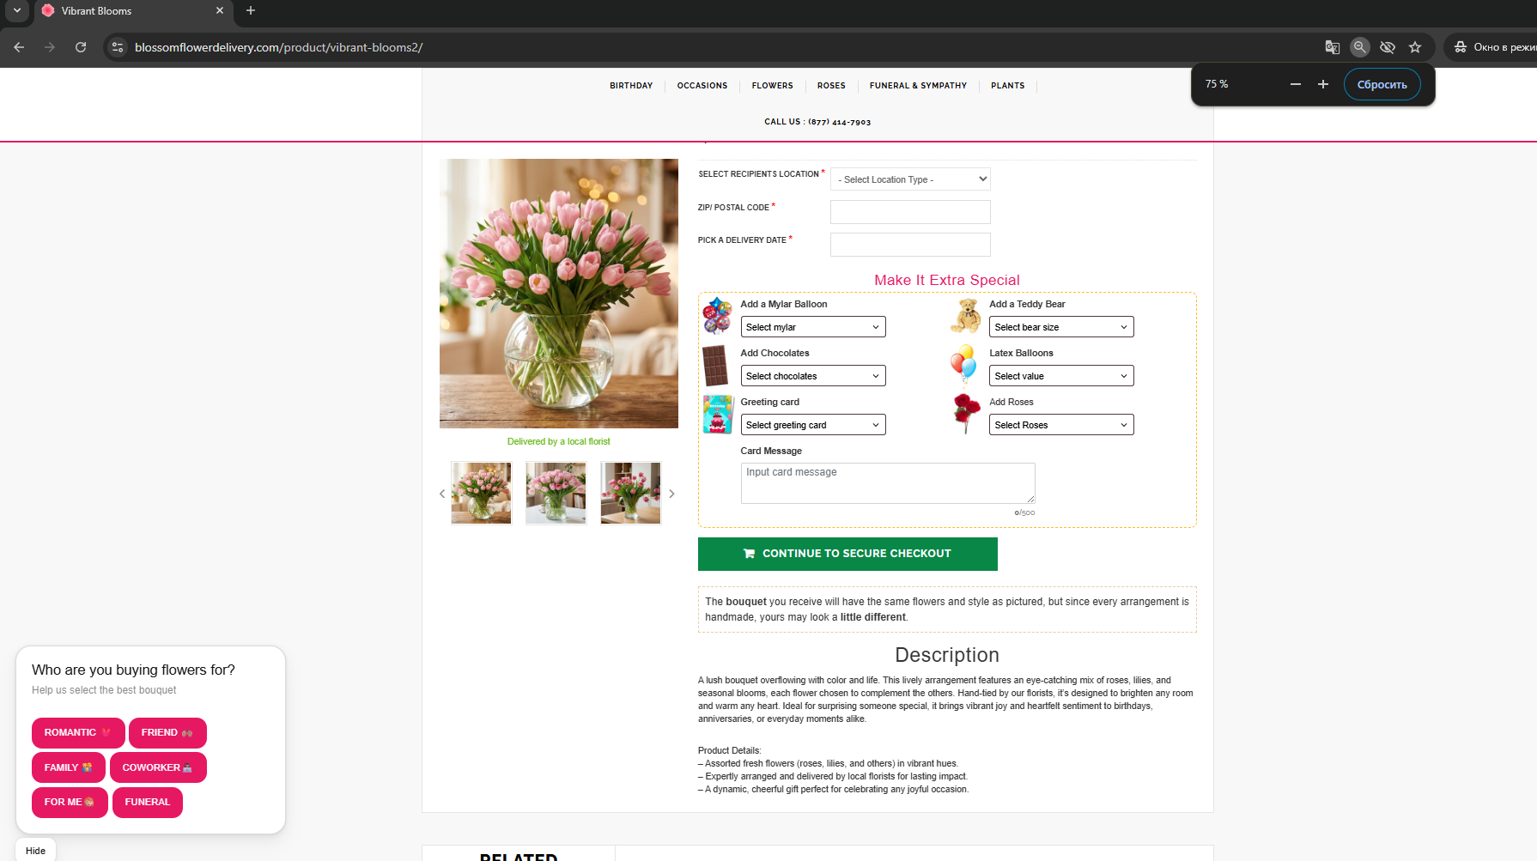The width and height of the screenshot is (1537, 861).
Task: Click 'Delivered by a local florist' text
Action: (x=559, y=441)
